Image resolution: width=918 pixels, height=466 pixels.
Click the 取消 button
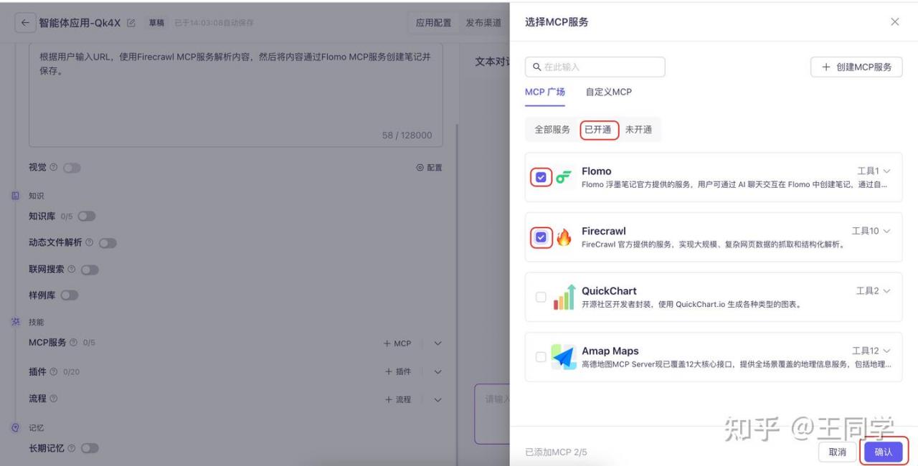click(838, 452)
